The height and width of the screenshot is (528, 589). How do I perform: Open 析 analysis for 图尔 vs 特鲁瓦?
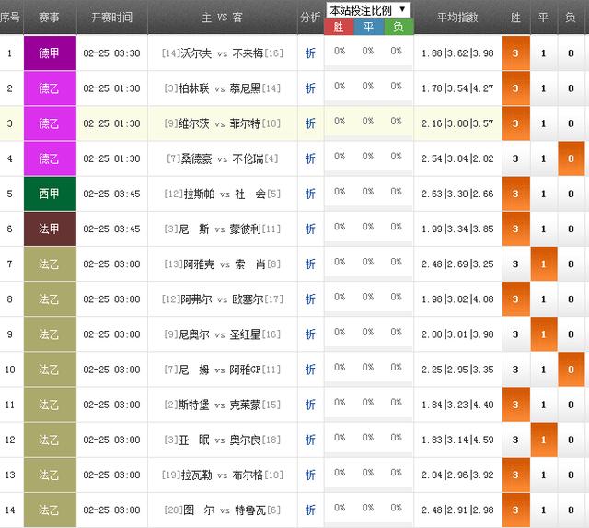point(310,510)
